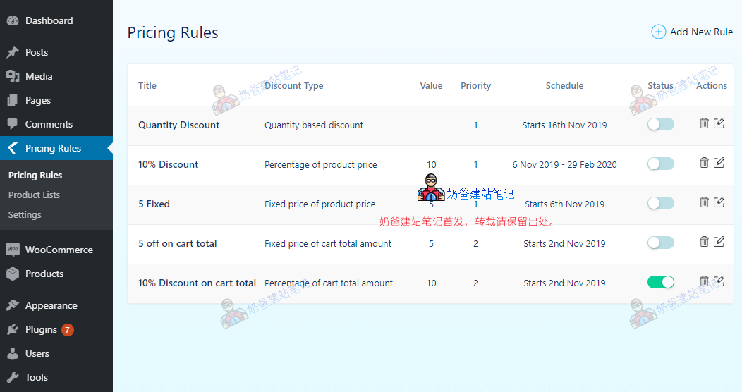Open the 10% Discount rule title
This screenshot has height=392, width=742.
click(168, 164)
